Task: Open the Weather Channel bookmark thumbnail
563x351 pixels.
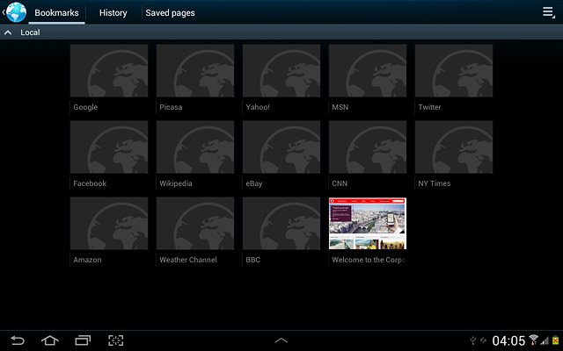Action: point(195,223)
